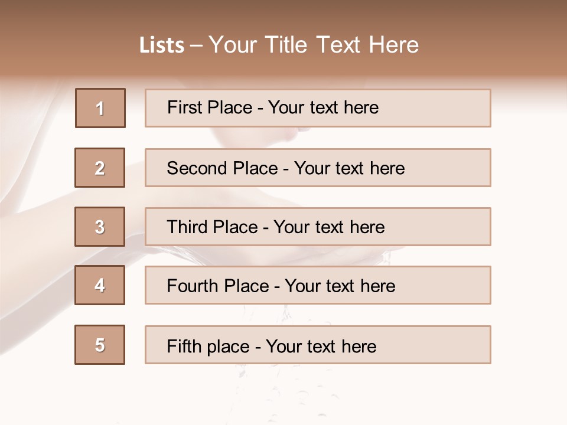Image resolution: width=567 pixels, height=425 pixels.
Task: Click 'Your Title Text Here' in the title
Action: coord(314,45)
